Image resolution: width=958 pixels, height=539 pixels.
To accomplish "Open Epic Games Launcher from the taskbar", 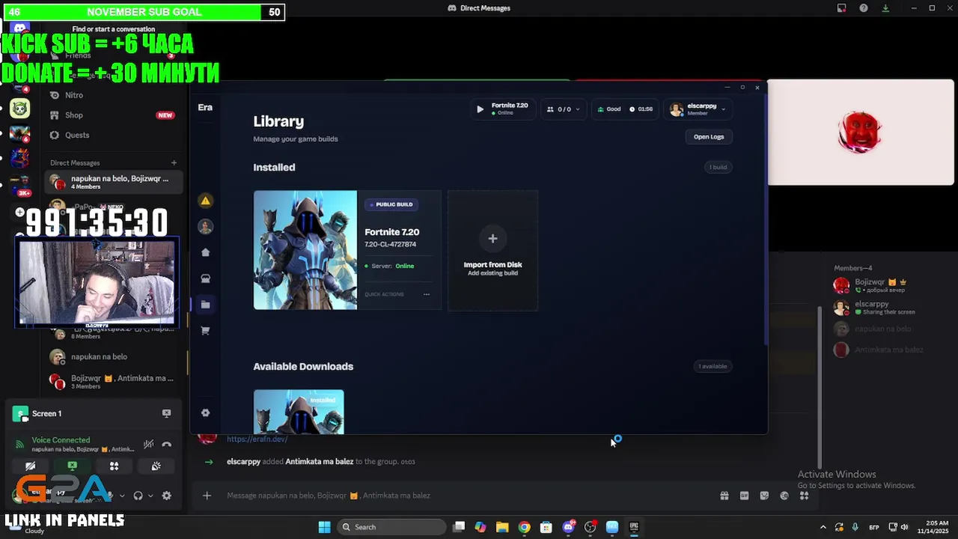I will pyautogui.click(x=634, y=527).
